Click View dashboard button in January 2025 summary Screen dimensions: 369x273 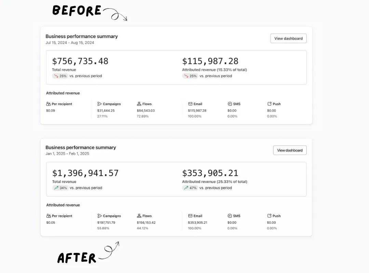[290, 150]
